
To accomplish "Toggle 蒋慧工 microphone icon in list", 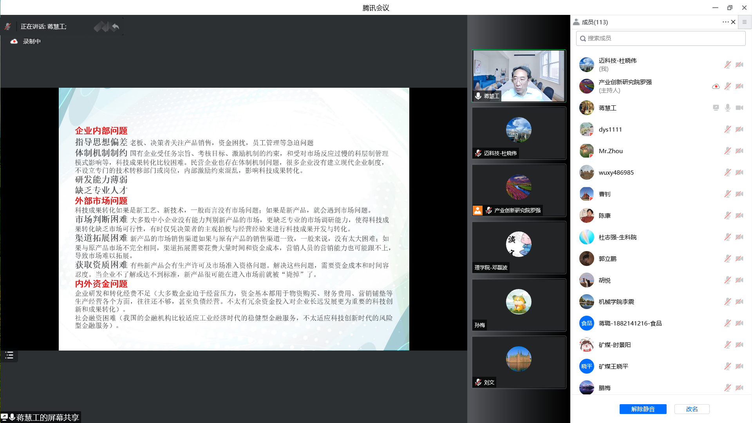I will point(727,108).
